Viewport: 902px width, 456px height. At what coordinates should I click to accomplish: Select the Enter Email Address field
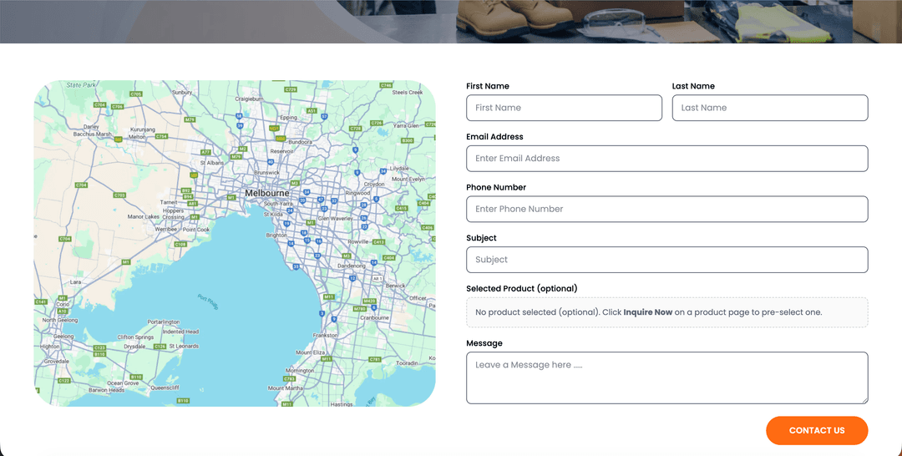coord(666,159)
